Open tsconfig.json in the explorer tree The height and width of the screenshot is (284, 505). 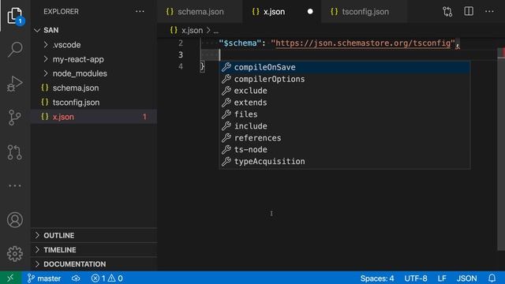[x=94, y=103]
